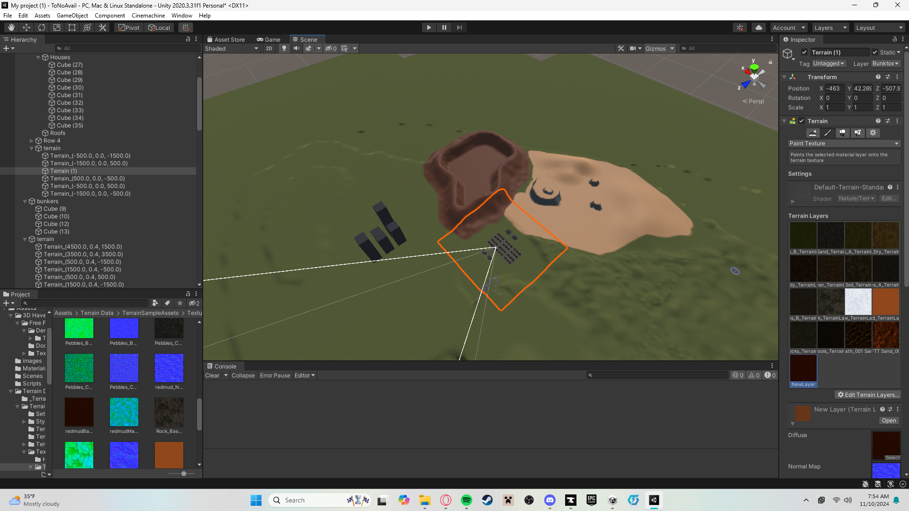
Task: Open the Terrain settings gear tool
Action: [x=873, y=133]
